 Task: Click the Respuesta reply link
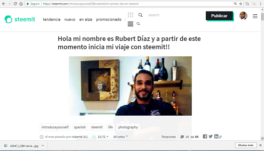[x=169, y=137]
